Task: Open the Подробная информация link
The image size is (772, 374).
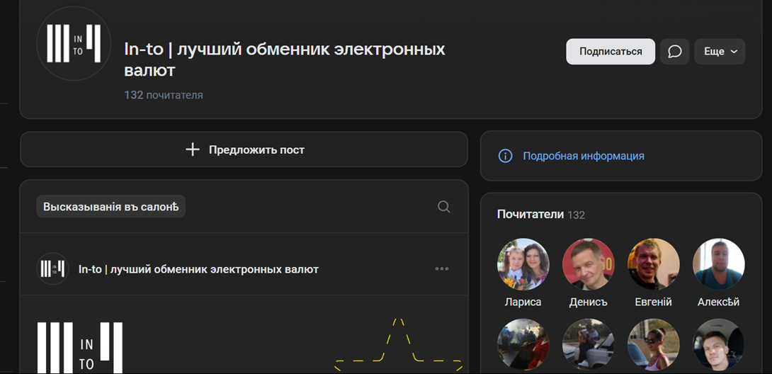Action: pyautogui.click(x=584, y=156)
